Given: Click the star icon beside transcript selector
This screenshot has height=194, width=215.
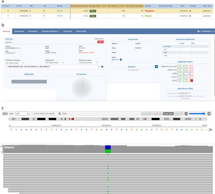Looking at the screenshot, I should [102, 67].
